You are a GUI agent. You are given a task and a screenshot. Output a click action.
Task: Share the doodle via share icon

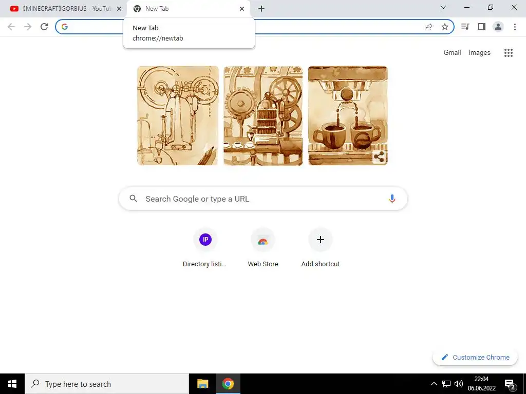[x=379, y=156]
